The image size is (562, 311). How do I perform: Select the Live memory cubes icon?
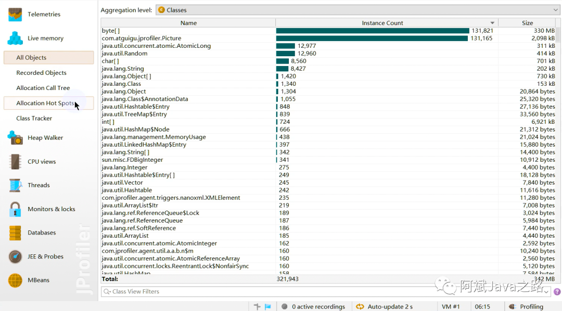point(15,38)
